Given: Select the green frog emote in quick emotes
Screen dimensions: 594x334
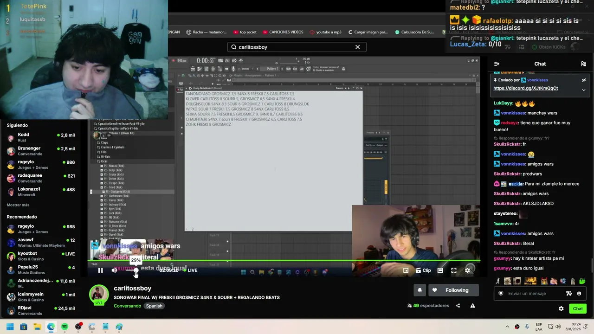Looking at the screenshot, I should (x=582, y=281).
